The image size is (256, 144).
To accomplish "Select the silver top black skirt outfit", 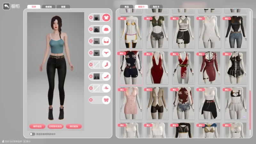I will click(183, 32).
